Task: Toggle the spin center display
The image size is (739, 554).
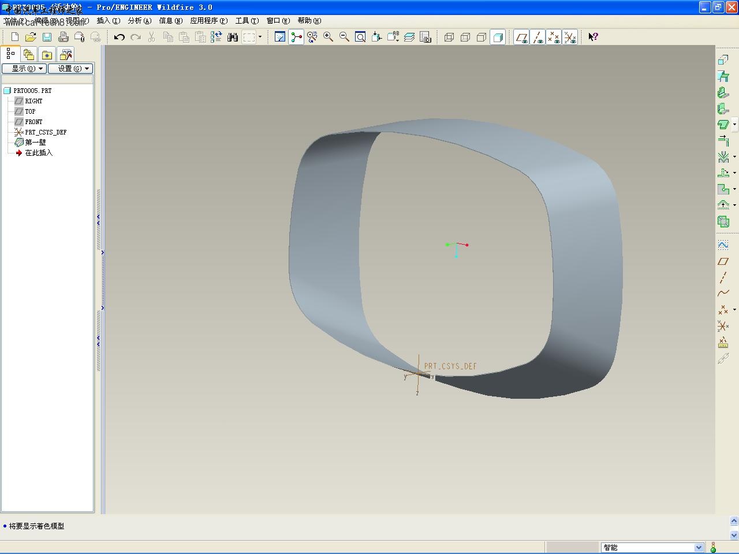Action: (296, 37)
